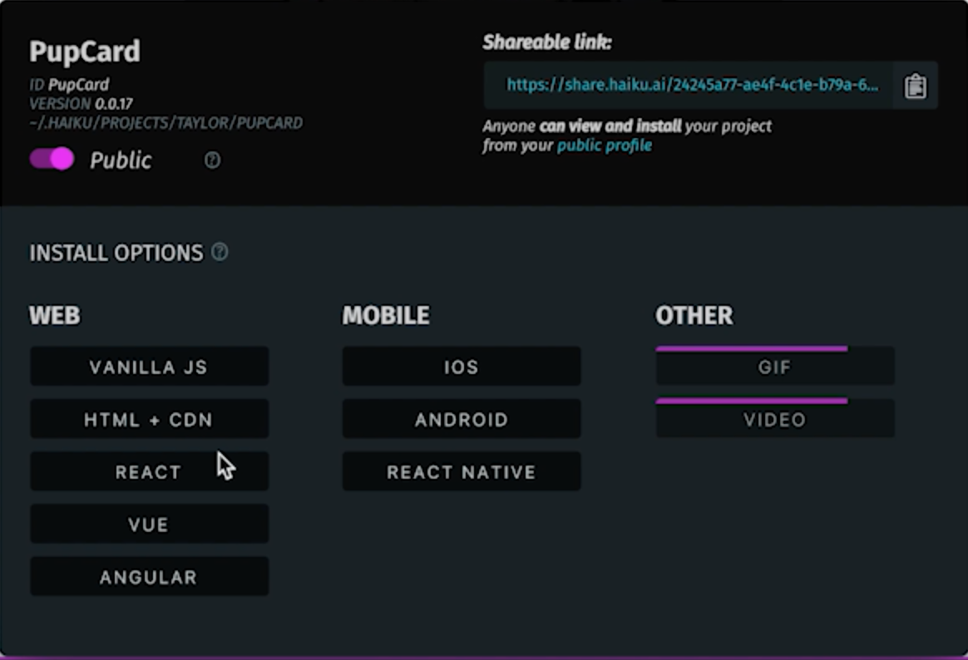The image size is (968, 660).
Task: Choose the iOS mobile install option
Action: pos(462,367)
